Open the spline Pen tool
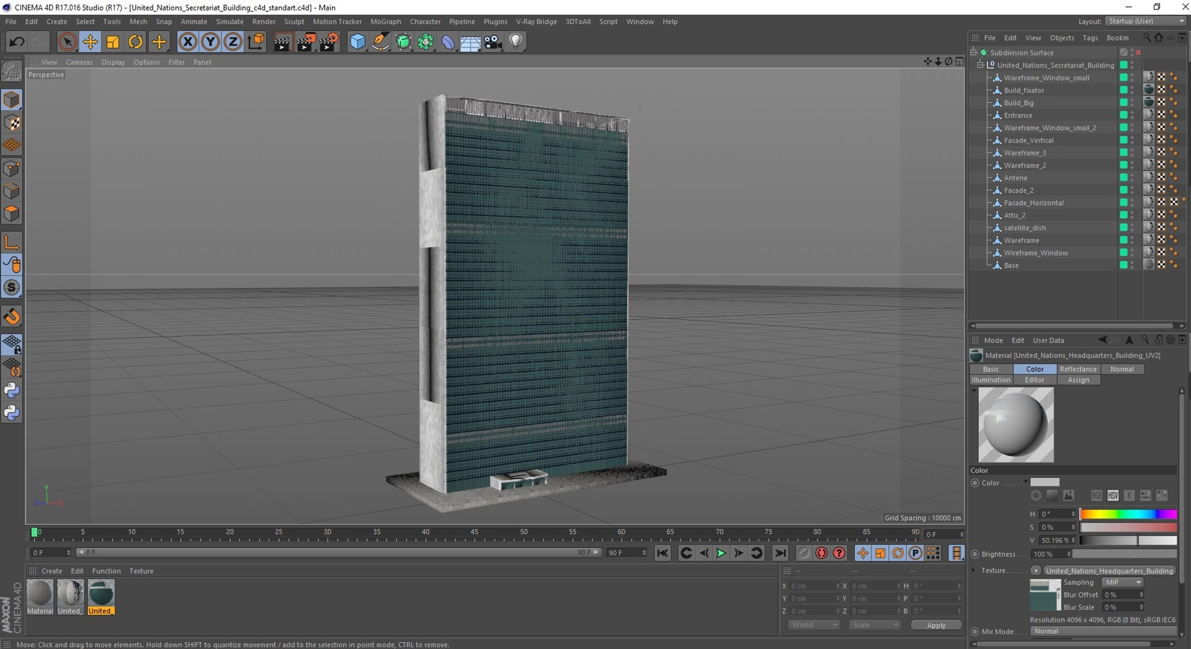The height and width of the screenshot is (649, 1191). (380, 42)
